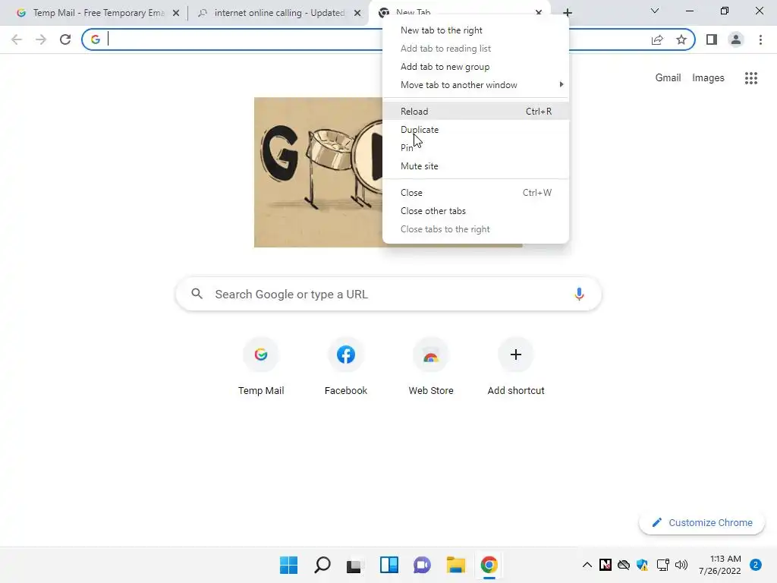Viewport: 777px width, 583px height.
Task: Click the Customize Chrome button
Action: click(x=702, y=522)
